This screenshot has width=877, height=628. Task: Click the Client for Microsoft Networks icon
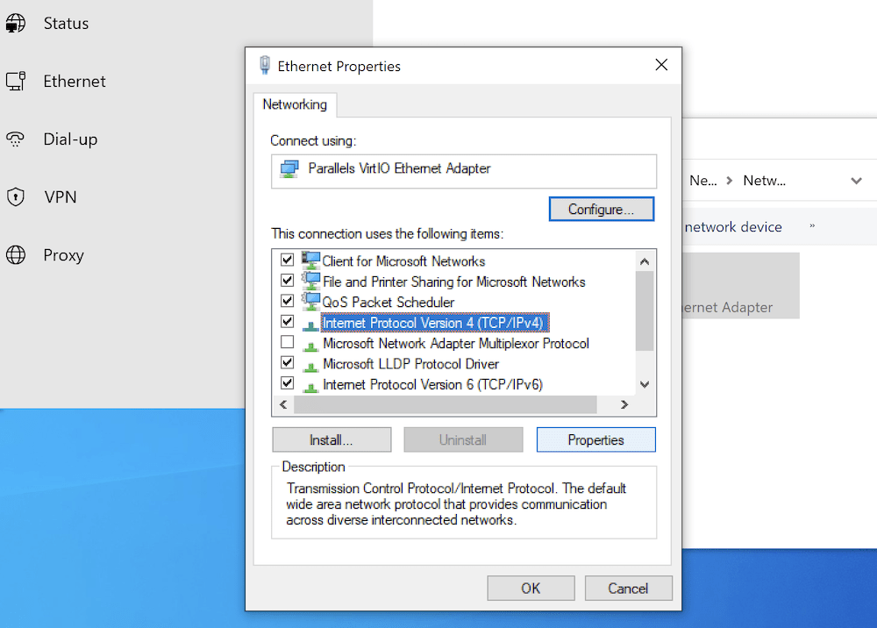pos(310,259)
